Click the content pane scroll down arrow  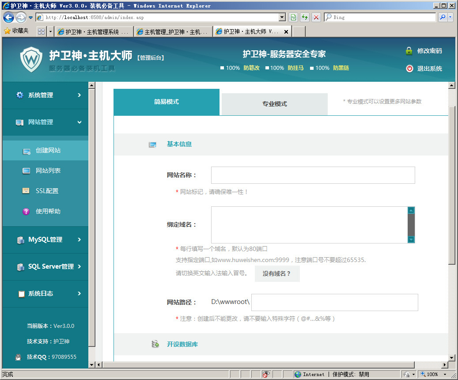point(451,358)
